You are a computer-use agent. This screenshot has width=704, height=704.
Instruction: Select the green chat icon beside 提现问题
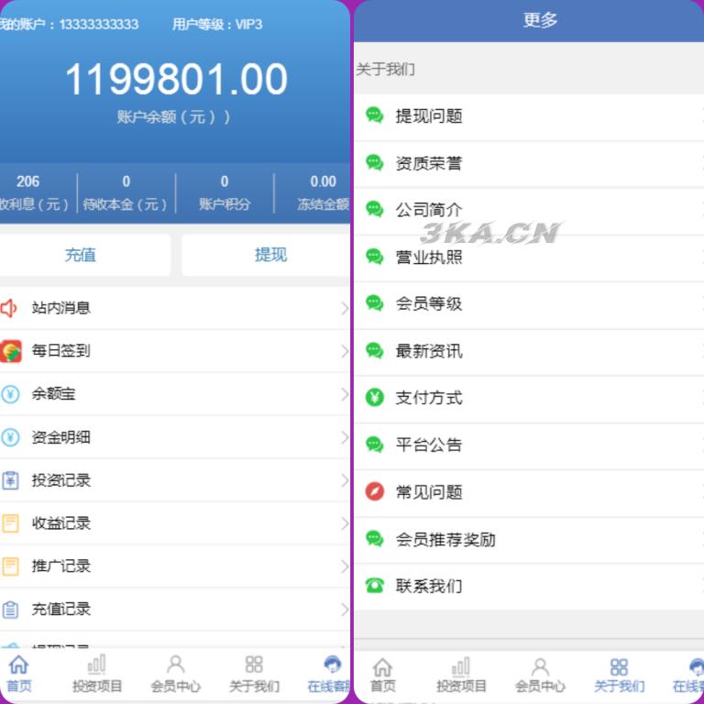[374, 115]
